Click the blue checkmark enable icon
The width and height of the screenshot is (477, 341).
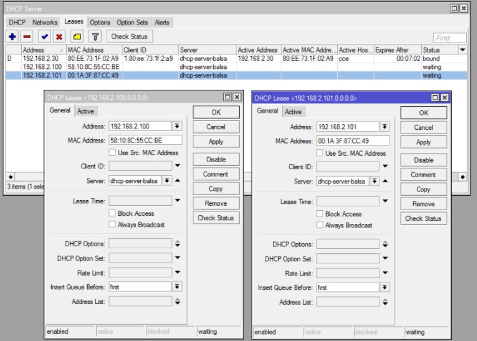tap(45, 36)
